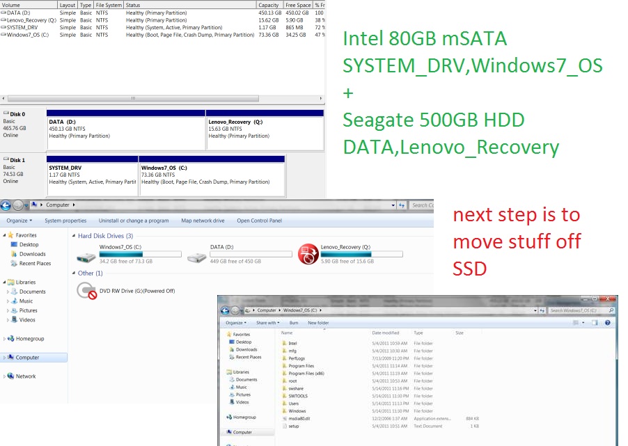Open the Lenovo_Recovery (Q:) red drive icon
Screen dimensions: 628x446
point(308,254)
